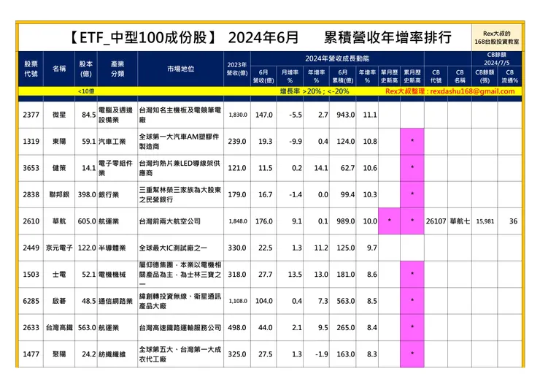Click the rexdashu168@gmail.com email text
This screenshot has height=382, width=540.
coord(473,91)
